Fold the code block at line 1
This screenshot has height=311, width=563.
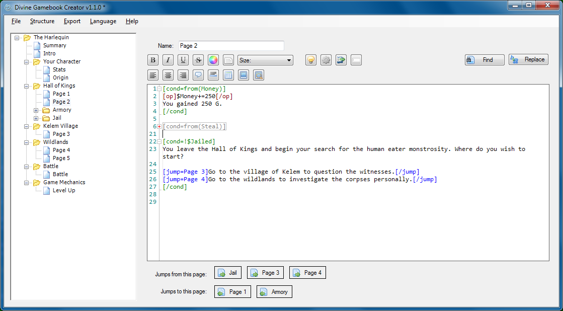159,89
